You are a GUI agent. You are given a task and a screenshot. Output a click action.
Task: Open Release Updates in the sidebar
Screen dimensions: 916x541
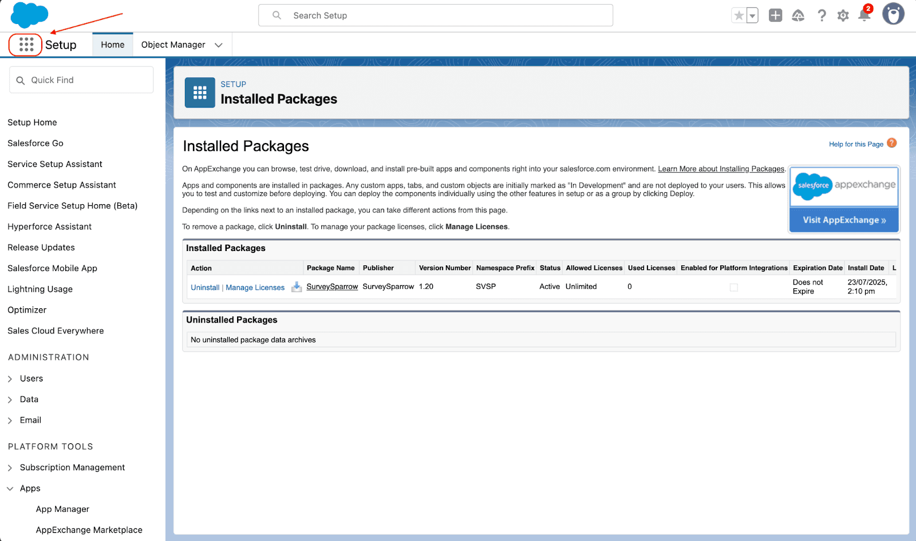pos(41,248)
